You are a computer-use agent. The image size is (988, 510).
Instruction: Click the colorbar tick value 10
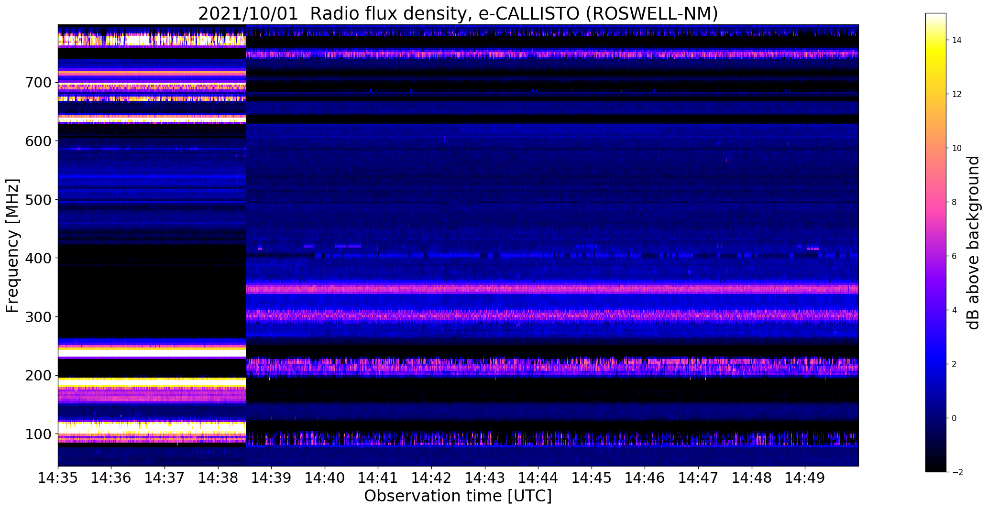pos(957,148)
